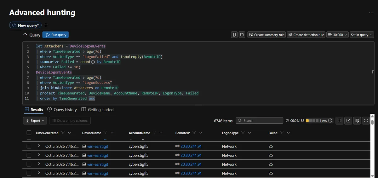Click the filter icon on DeviceName column
The height and width of the screenshot is (178, 378).
click(x=106, y=133)
